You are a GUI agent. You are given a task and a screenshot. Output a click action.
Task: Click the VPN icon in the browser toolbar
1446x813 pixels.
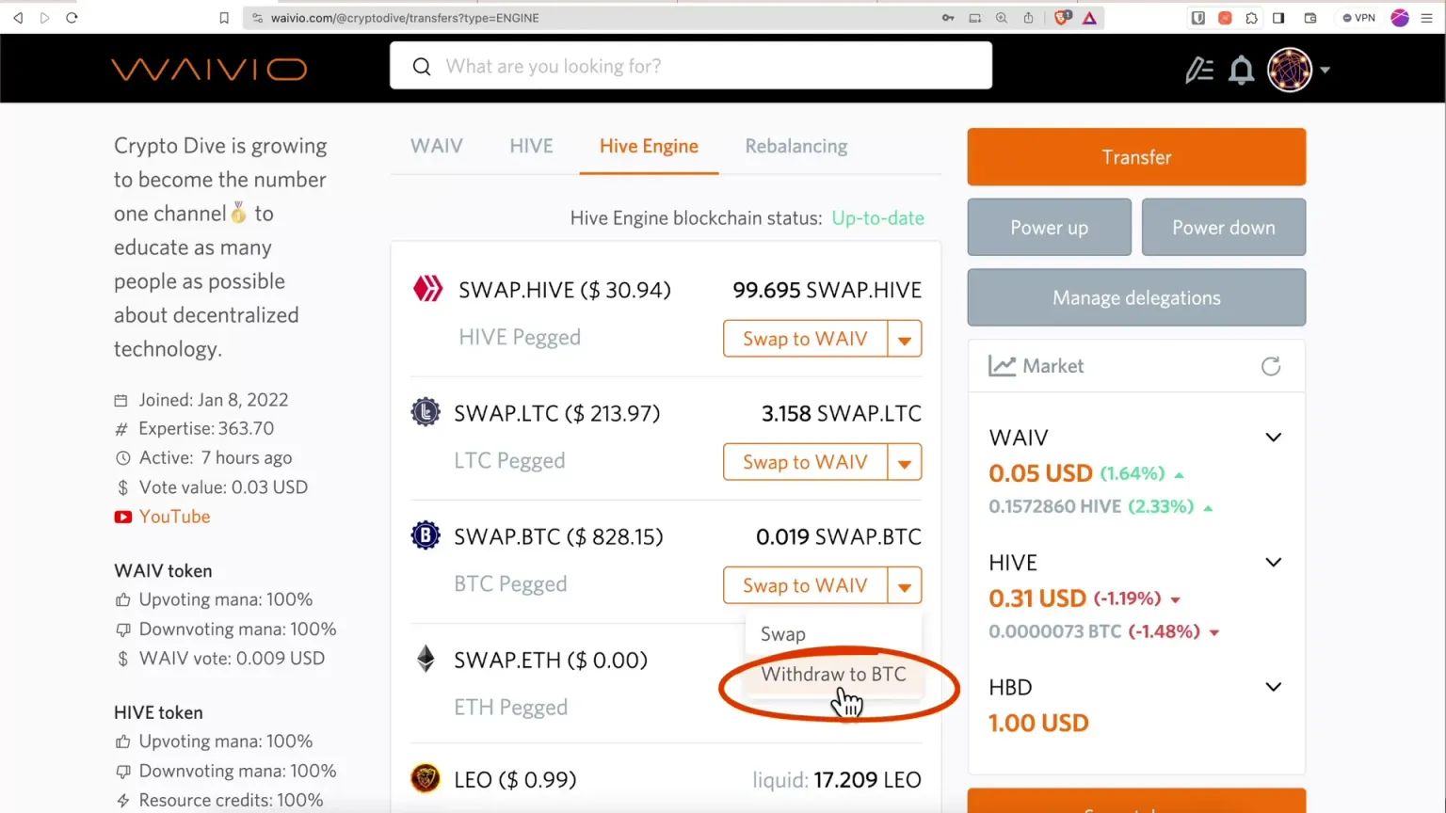1358,17
